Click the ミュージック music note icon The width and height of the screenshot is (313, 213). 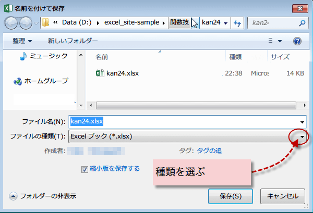(x=23, y=56)
